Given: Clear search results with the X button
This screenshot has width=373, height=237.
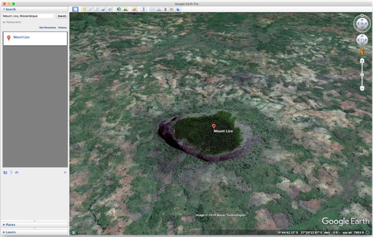Looking at the screenshot, I should pos(65,173).
